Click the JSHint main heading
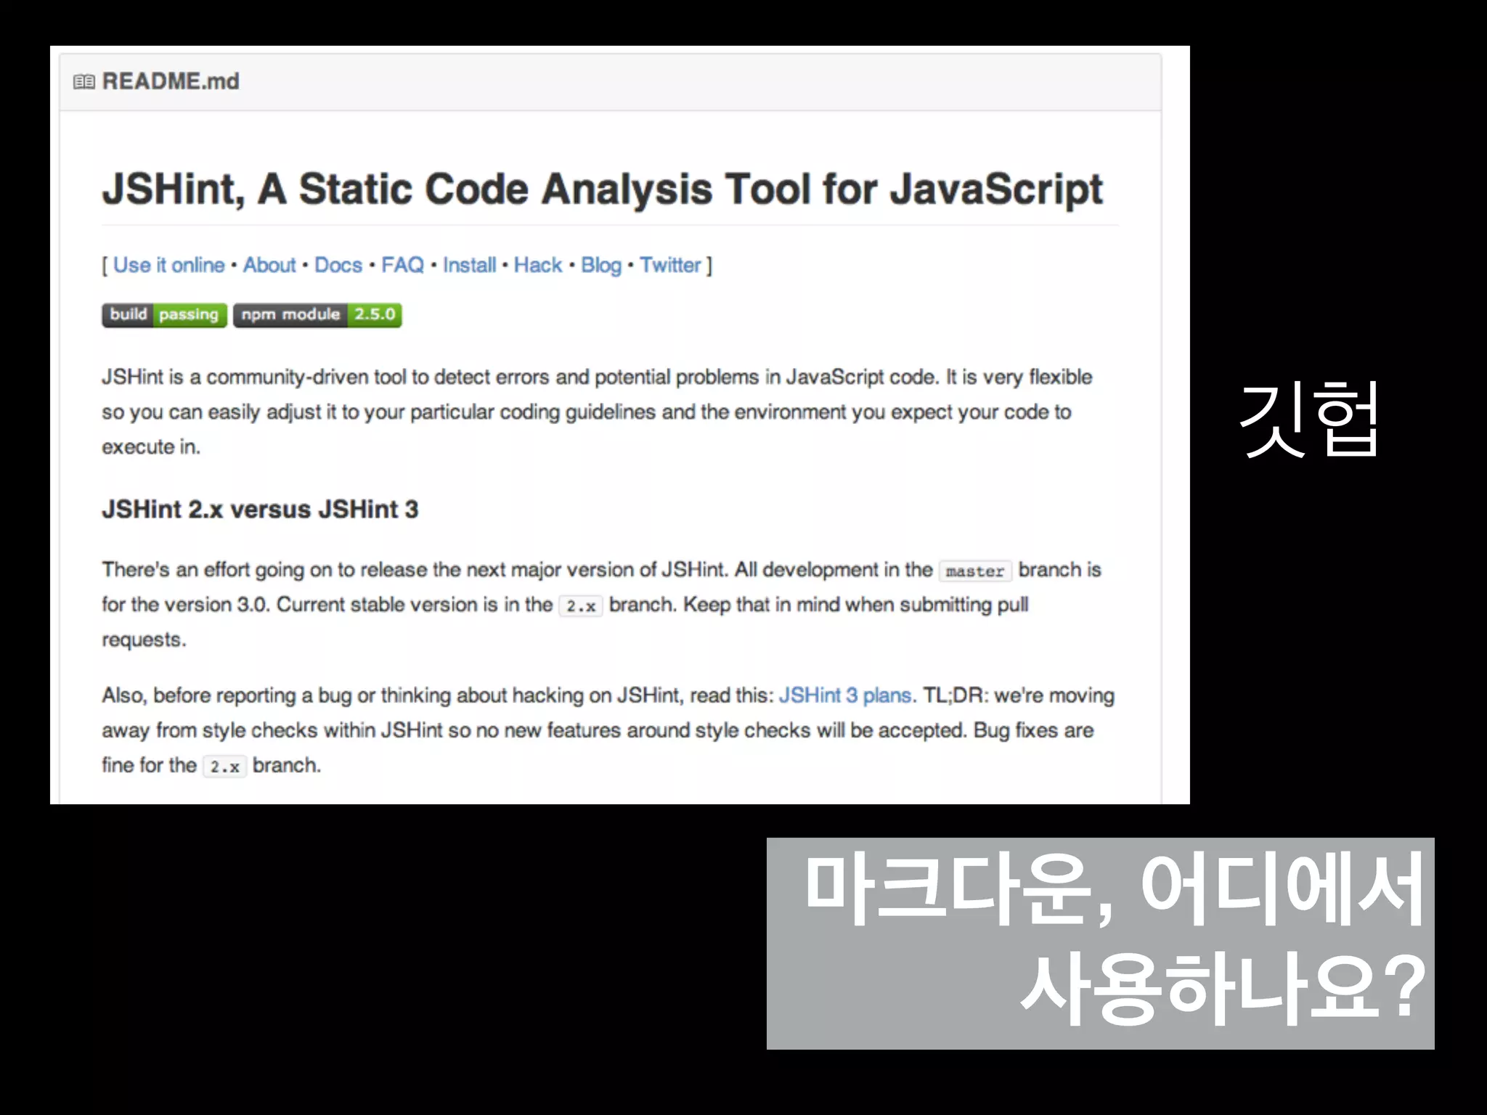 point(602,189)
